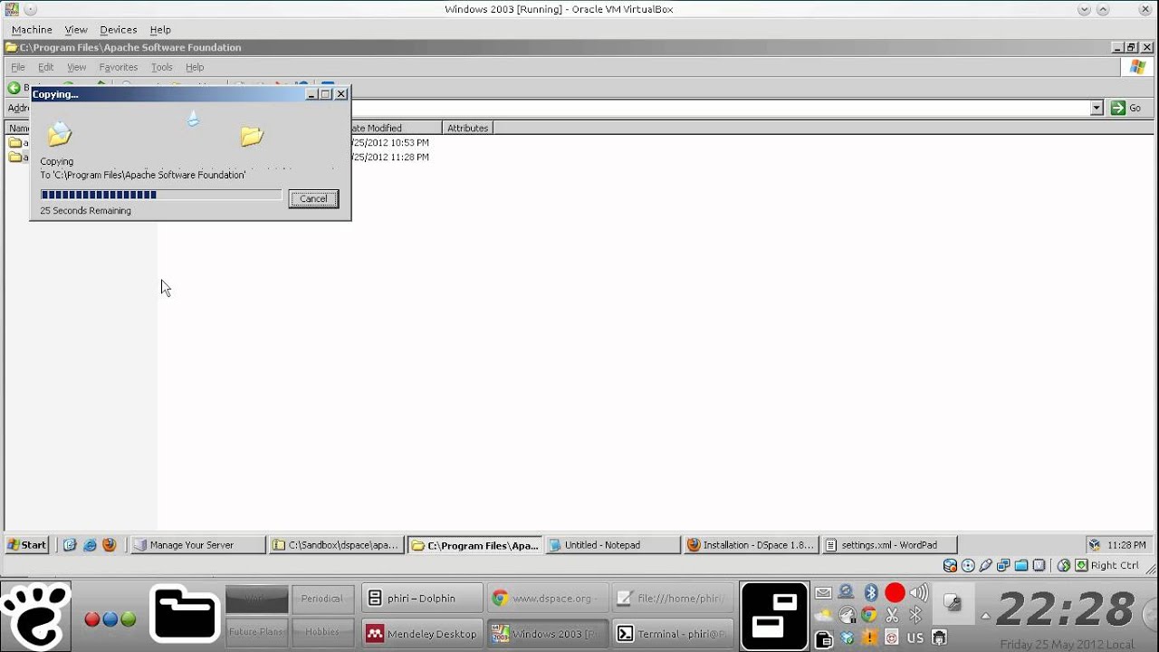
Task: Click the red dot on the panel
Action: (91, 619)
